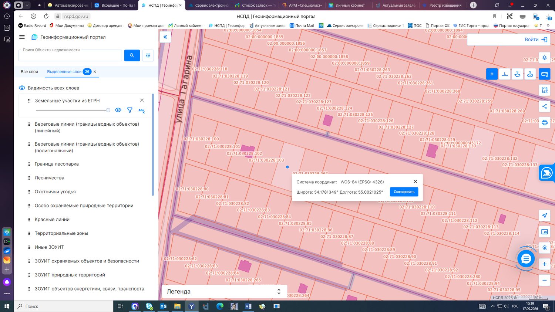
Task: Filter the Земельные участки из ЕГРН layer
Action: (x=129, y=110)
